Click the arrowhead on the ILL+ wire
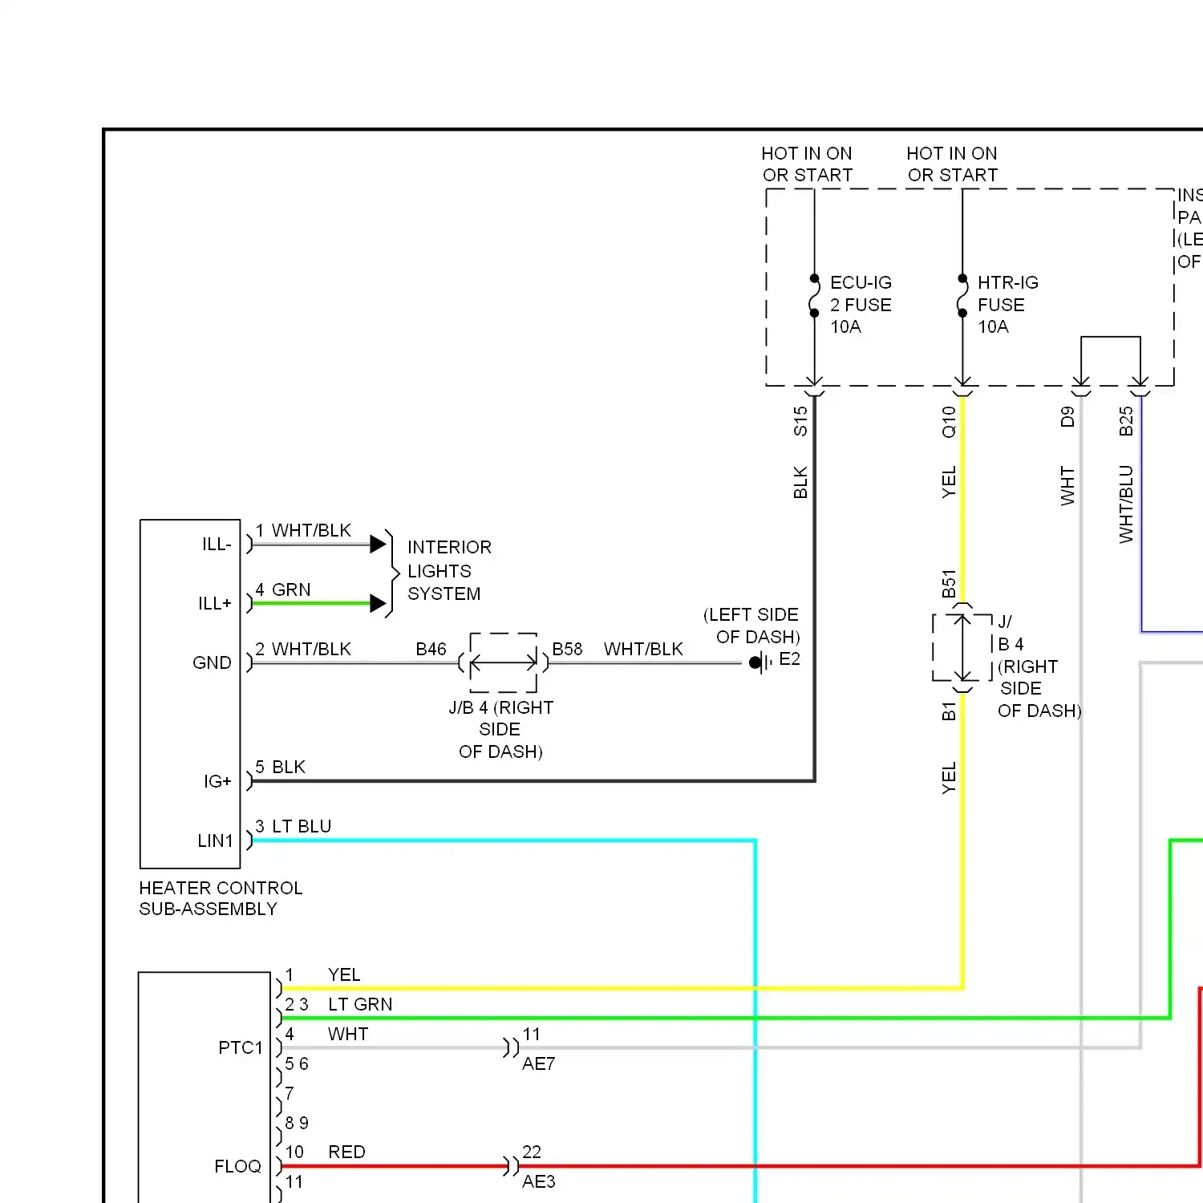This screenshot has width=1203, height=1203. coord(378,603)
